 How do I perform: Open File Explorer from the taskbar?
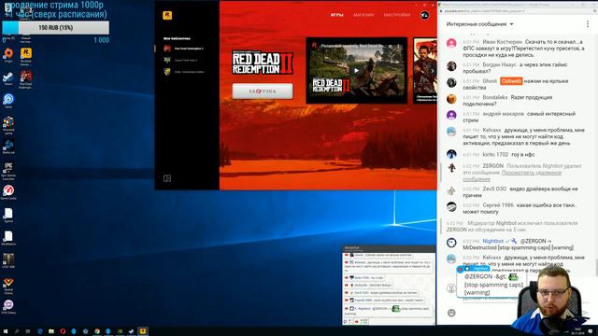51,331
